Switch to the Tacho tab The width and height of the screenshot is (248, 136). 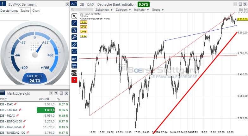25,11
